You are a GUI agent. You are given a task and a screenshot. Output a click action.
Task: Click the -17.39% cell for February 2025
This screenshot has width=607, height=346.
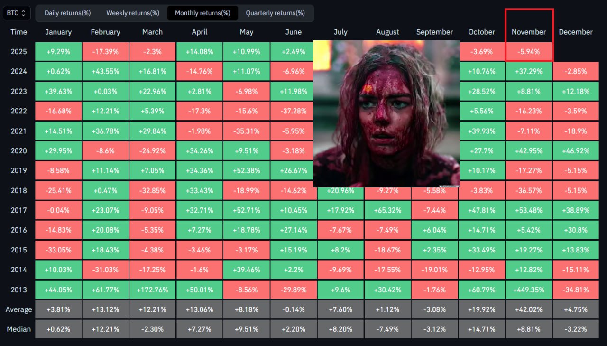(105, 51)
